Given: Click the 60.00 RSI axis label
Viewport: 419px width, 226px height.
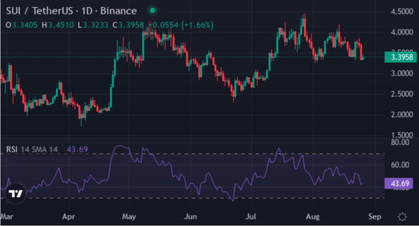Looking at the screenshot, I should (x=400, y=165).
